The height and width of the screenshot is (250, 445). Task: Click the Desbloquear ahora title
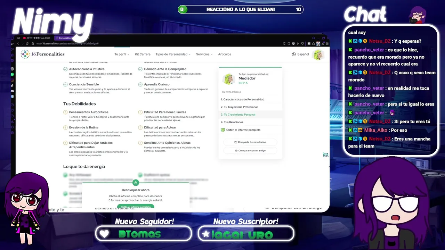tap(136, 190)
